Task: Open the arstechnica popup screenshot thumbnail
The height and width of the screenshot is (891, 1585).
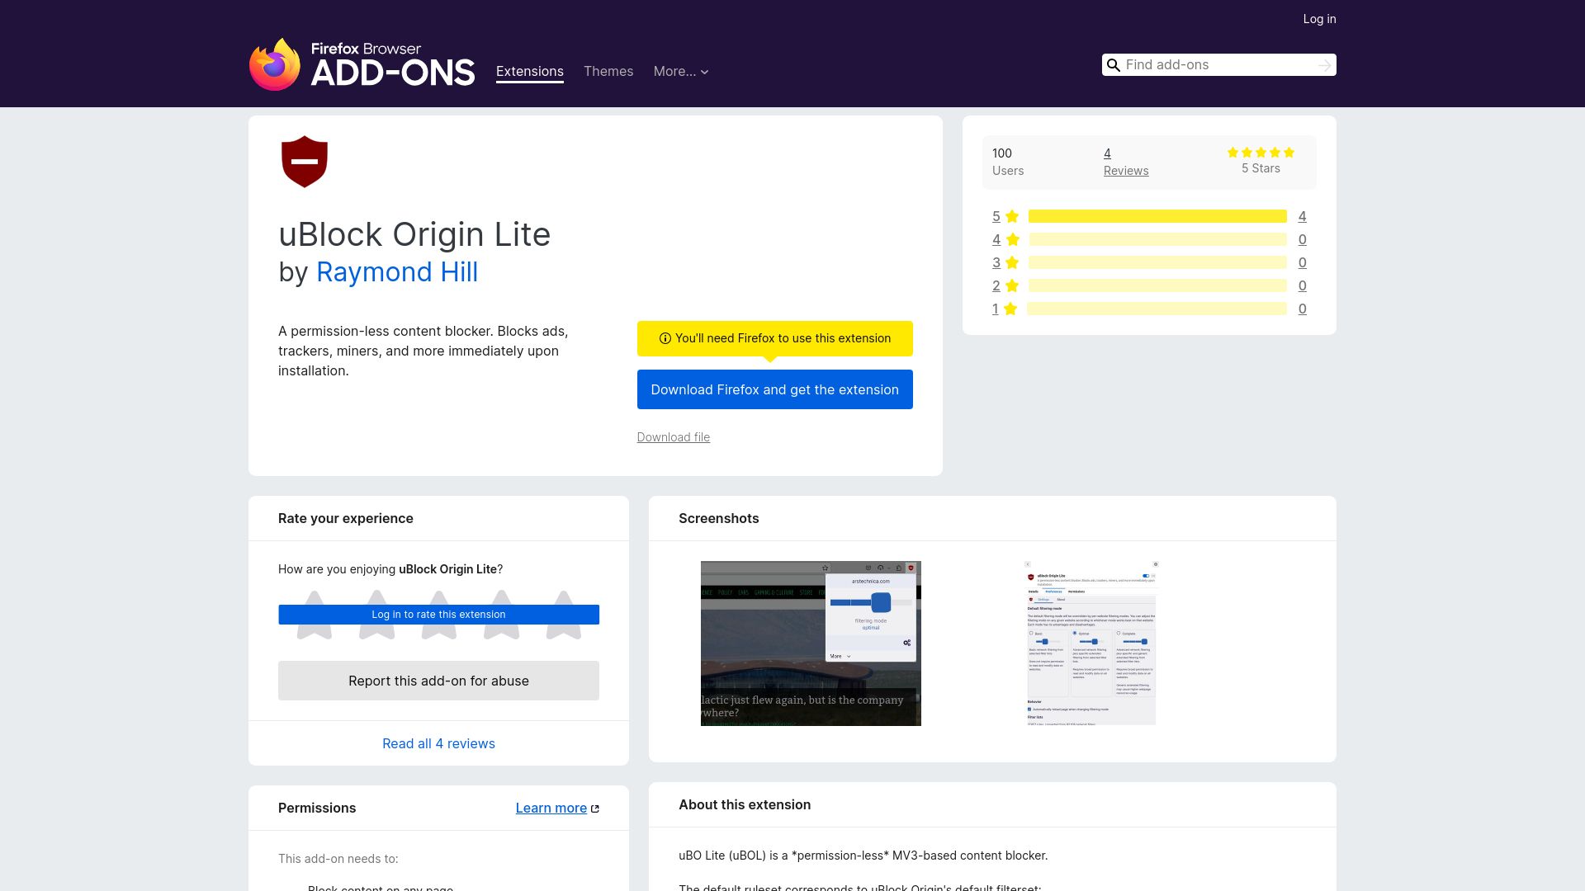Action: tap(811, 643)
